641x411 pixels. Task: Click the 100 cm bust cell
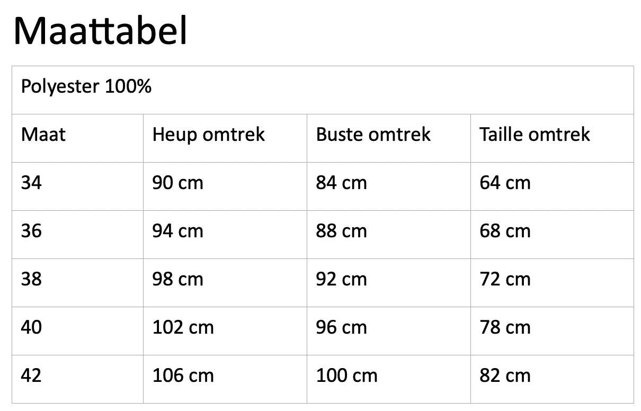(388, 379)
